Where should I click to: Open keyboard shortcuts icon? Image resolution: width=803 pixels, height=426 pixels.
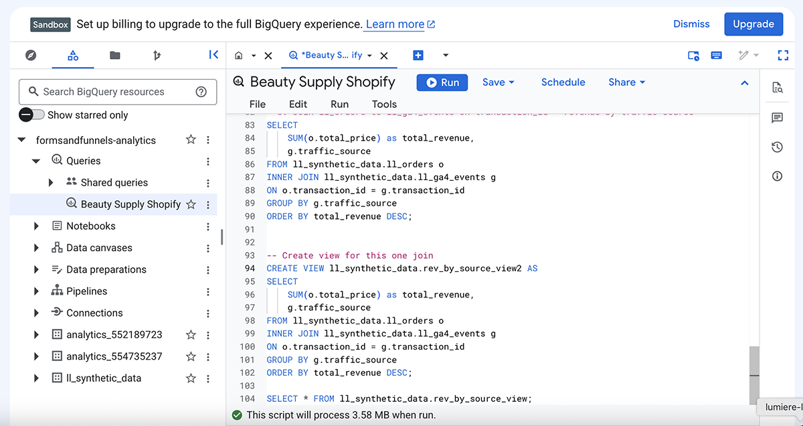point(716,55)
